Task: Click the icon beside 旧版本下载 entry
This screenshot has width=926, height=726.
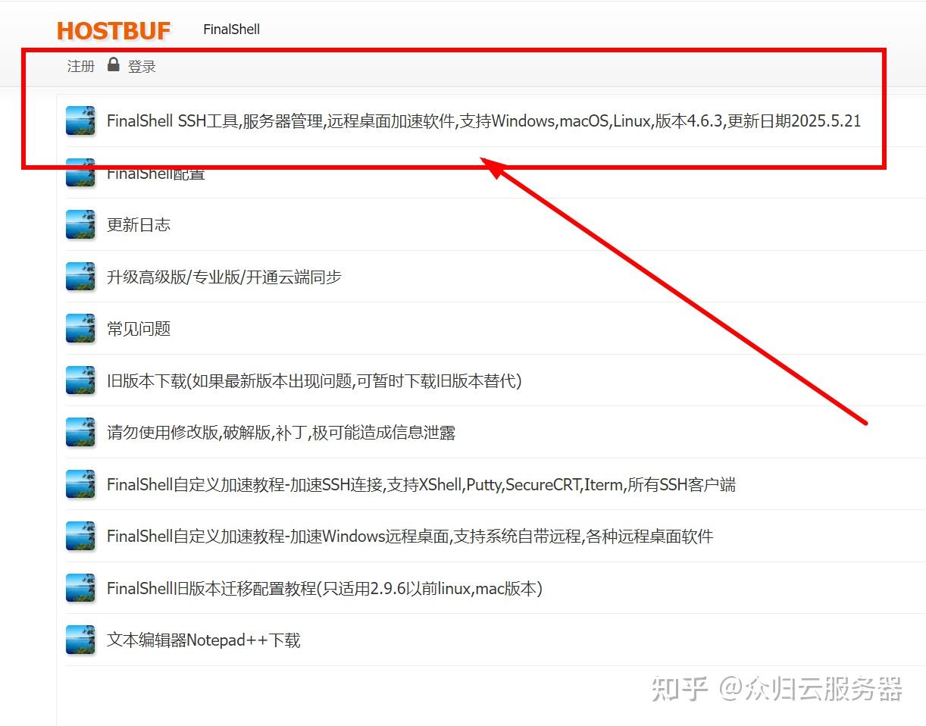Action: point(80,380)
